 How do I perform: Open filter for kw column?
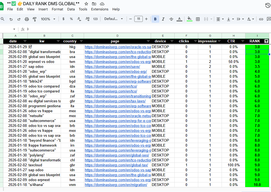[58, 41]
